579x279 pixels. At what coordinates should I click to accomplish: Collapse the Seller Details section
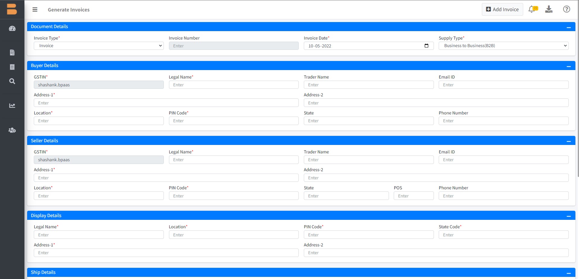pyautogui.click(x=569, y=141)
